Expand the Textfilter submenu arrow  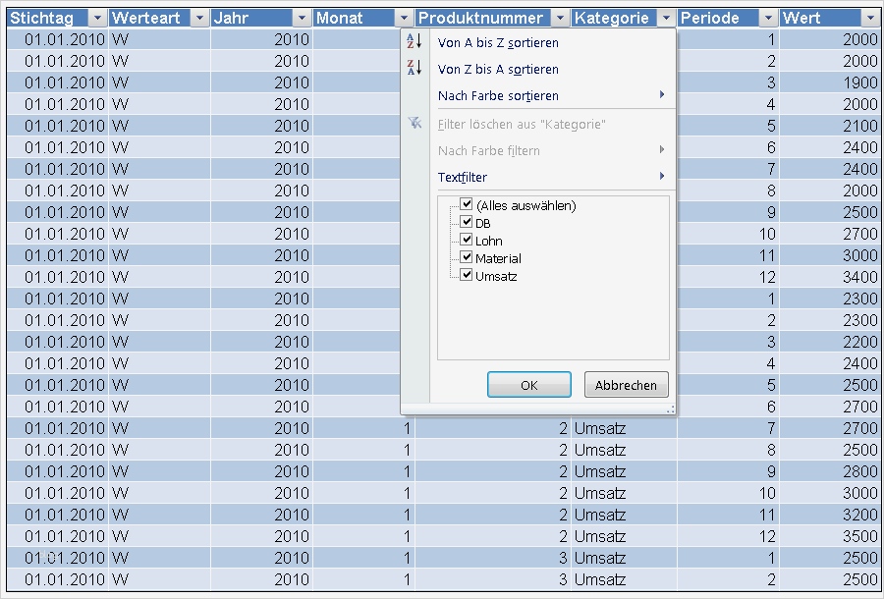tap(664, 177)
